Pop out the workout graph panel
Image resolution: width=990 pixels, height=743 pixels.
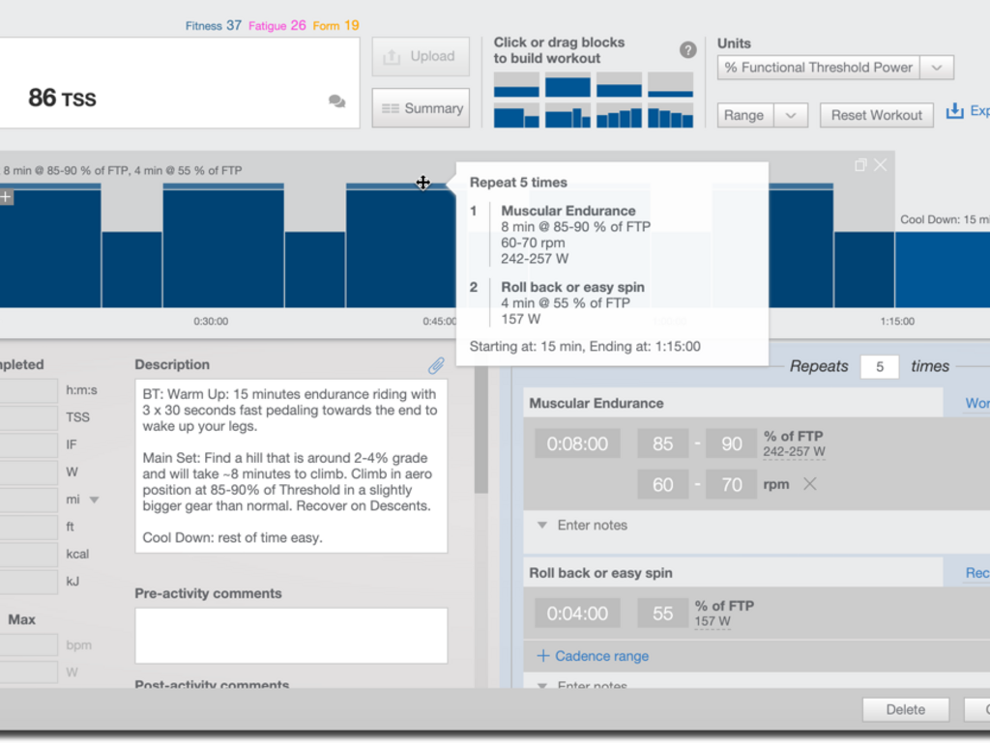tap(860, 165)
